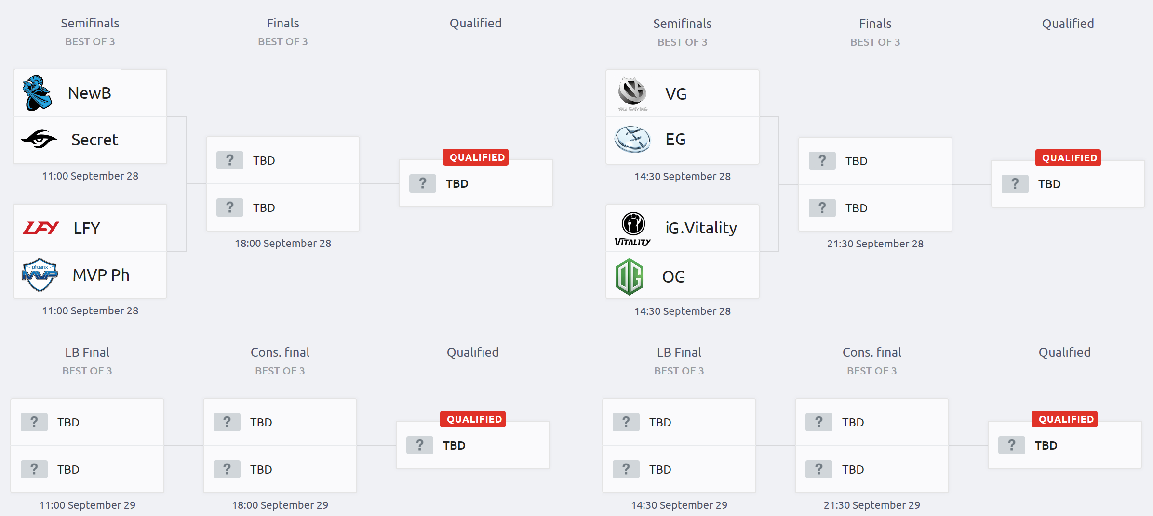The image size is (1153, 516).
Task: Click the NewBee team logo
Action: click(x=38, y=93)
